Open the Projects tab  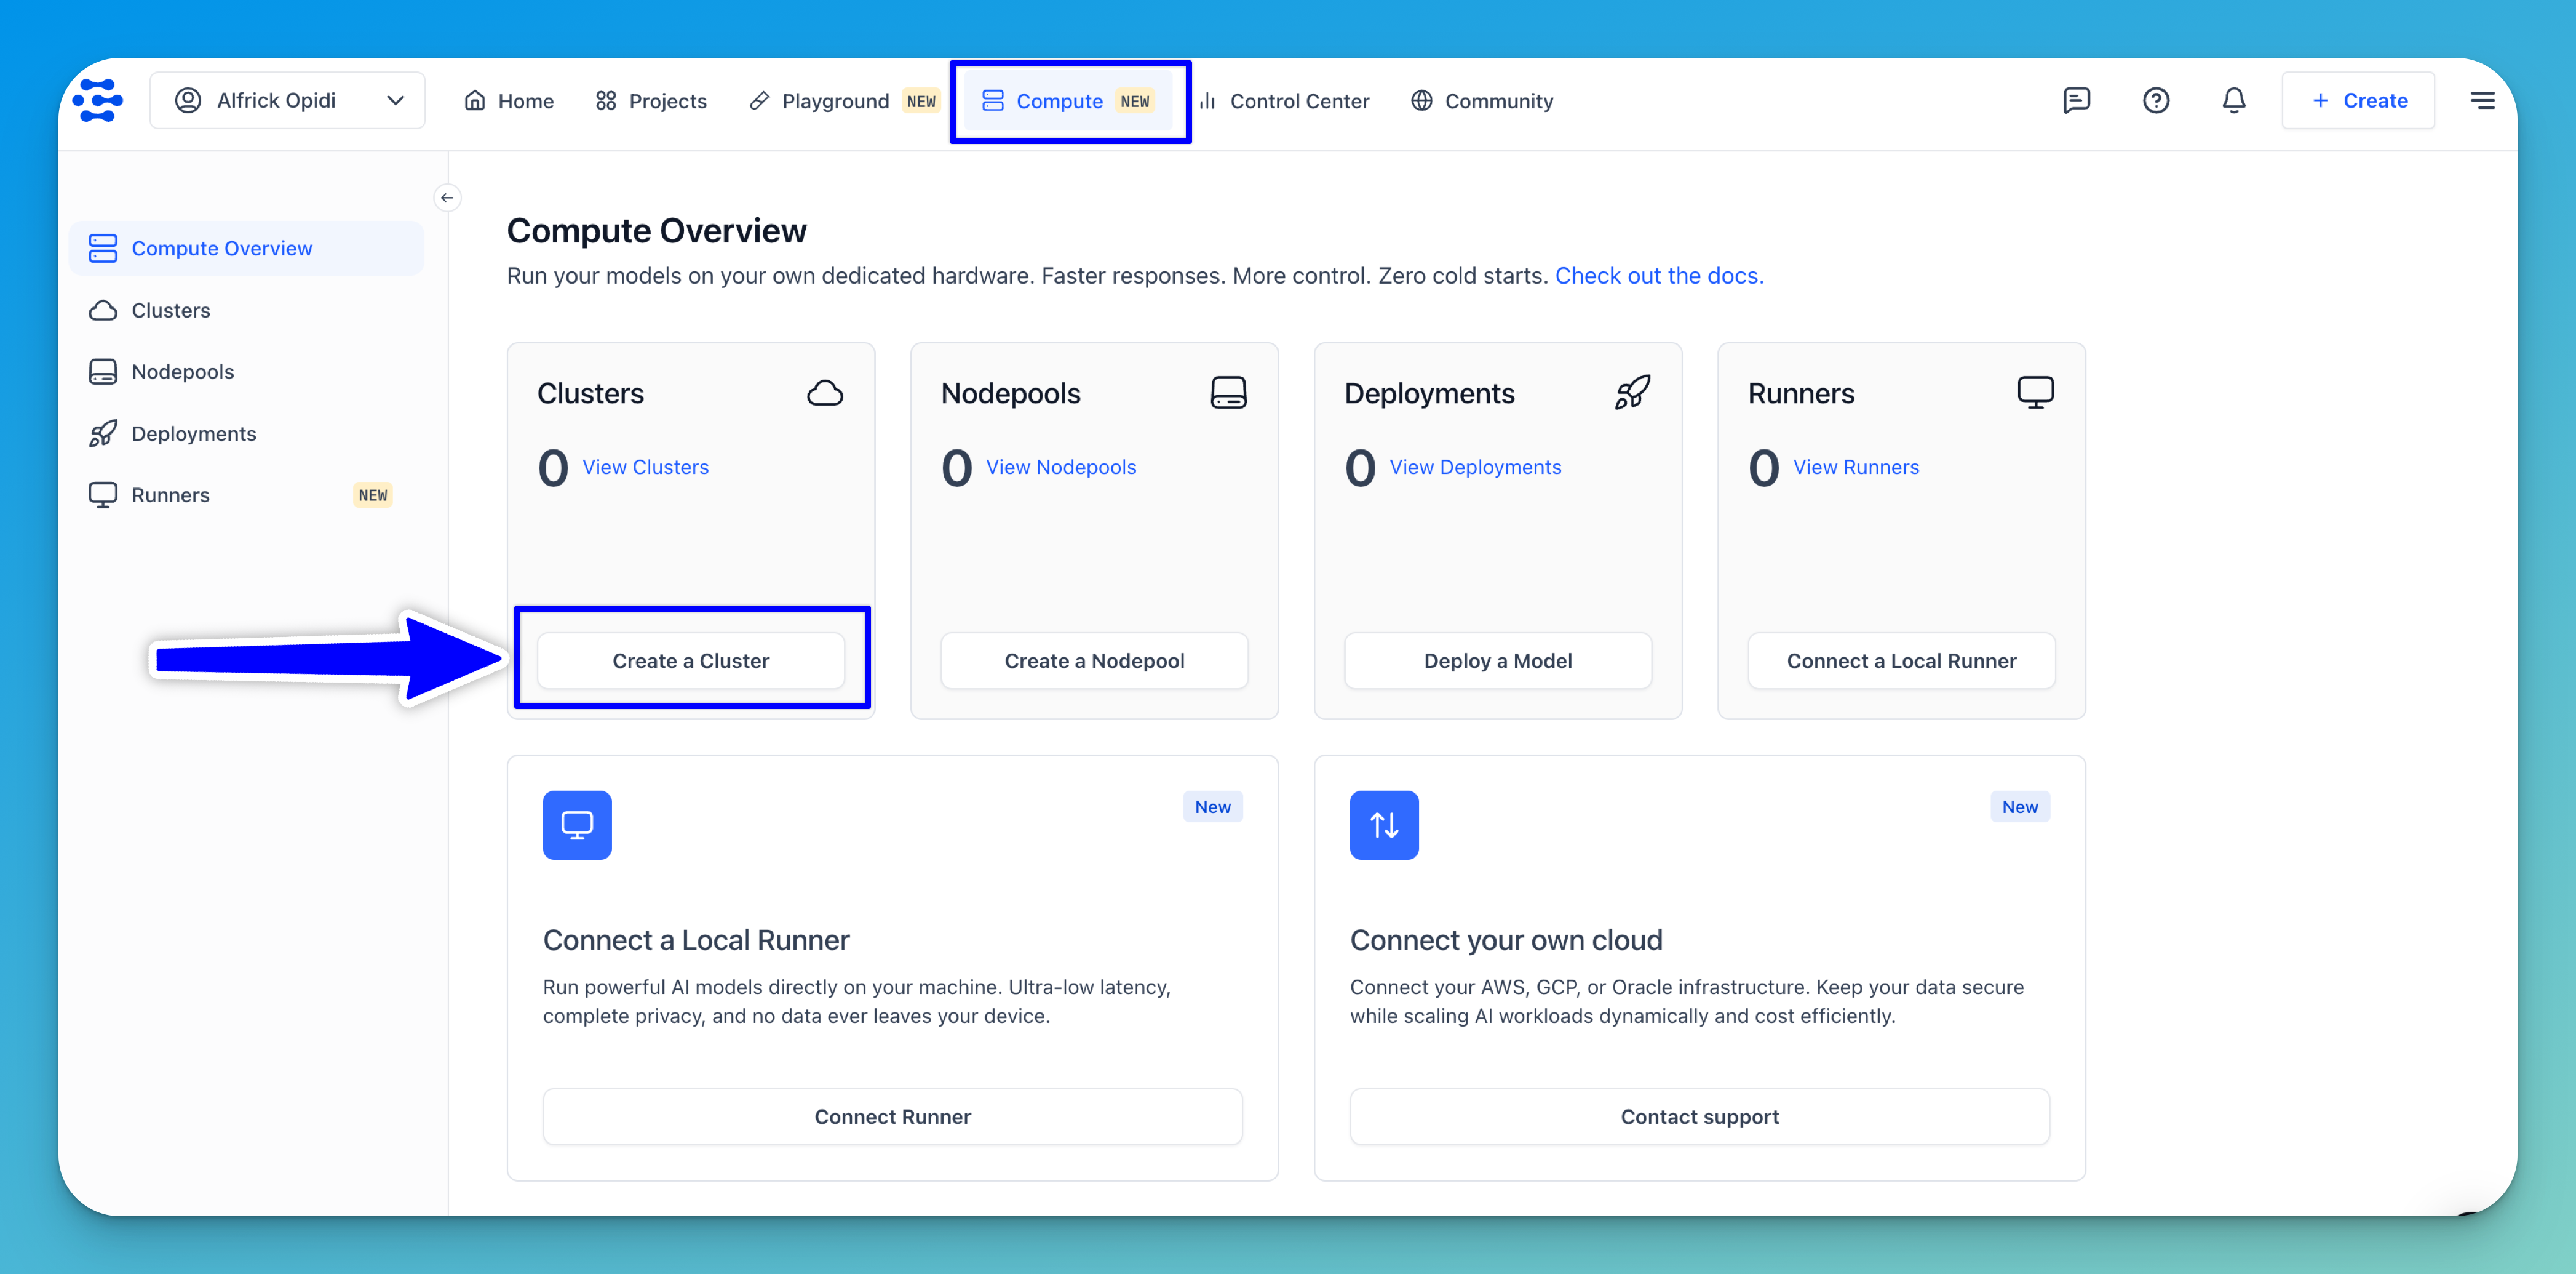pos(651,101)
